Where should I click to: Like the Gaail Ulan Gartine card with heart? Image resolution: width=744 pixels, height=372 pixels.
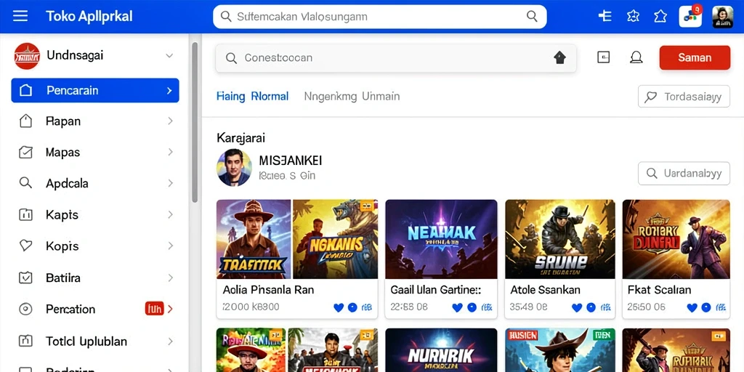click(x=458, y=307)
